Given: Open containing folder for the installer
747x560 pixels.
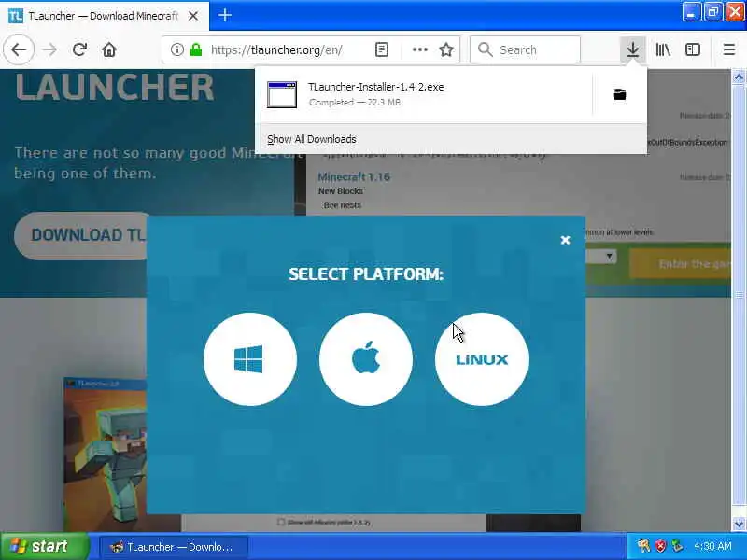Looking at the screenshot, I should point(620,94).
